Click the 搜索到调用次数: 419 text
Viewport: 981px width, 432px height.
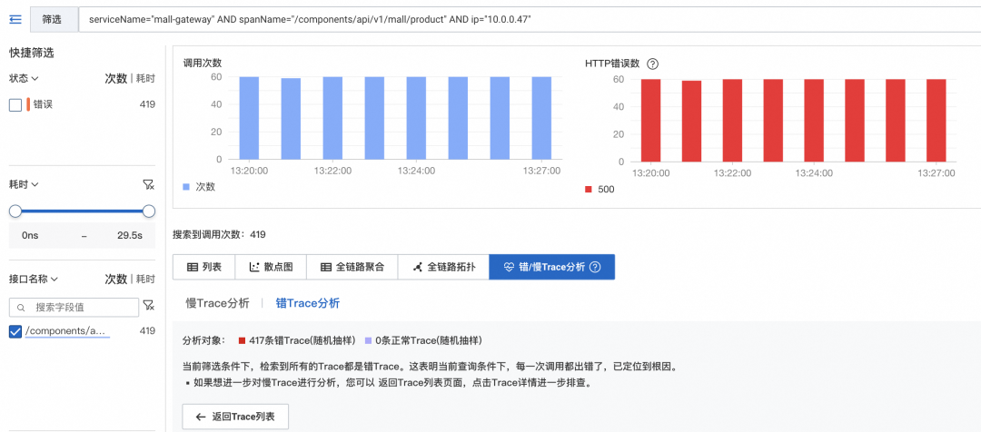coord(220,234)
